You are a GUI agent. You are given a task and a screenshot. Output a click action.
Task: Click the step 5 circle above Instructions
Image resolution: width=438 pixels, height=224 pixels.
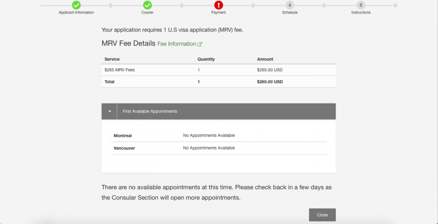click(x=361, y=5)
